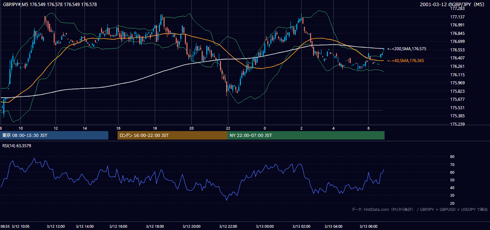Click RSI scale value 20
Image resolution: width=490 pixels, height=230 pixels.
pos(452,203)
